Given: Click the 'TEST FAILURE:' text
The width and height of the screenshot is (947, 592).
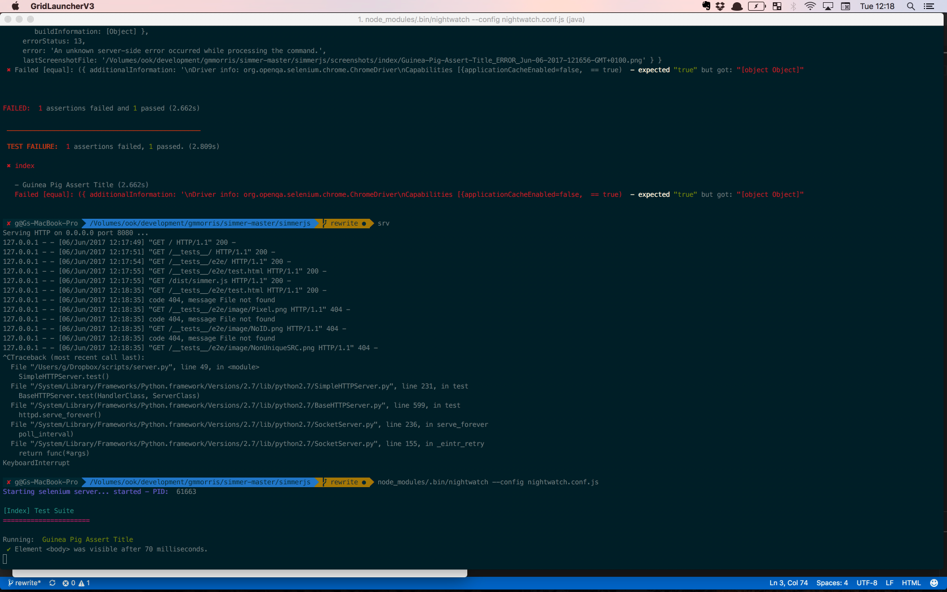Looking at the screenshot, I should pos(32,147).
